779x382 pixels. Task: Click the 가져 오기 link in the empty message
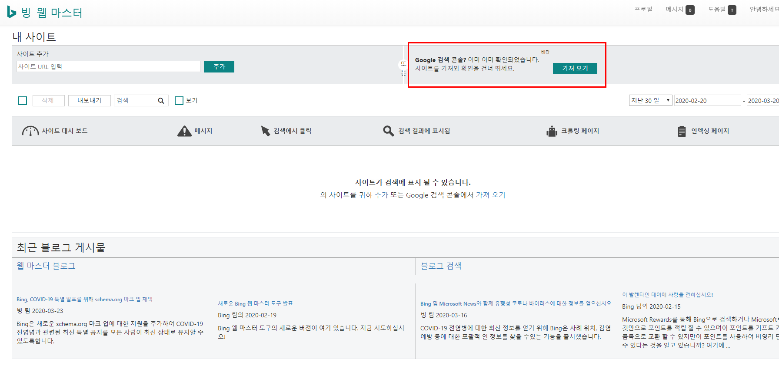point(490,195)
